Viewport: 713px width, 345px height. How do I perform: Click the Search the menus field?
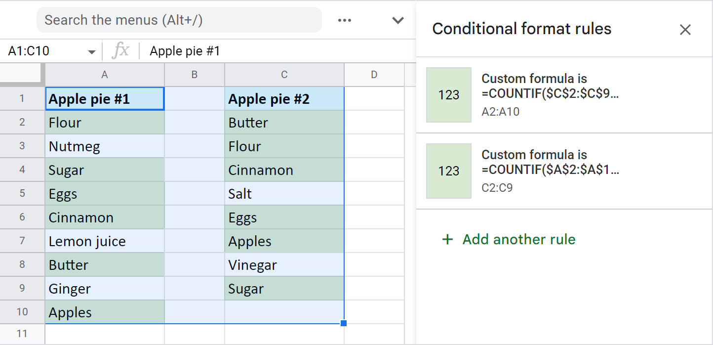click(178, 20)
